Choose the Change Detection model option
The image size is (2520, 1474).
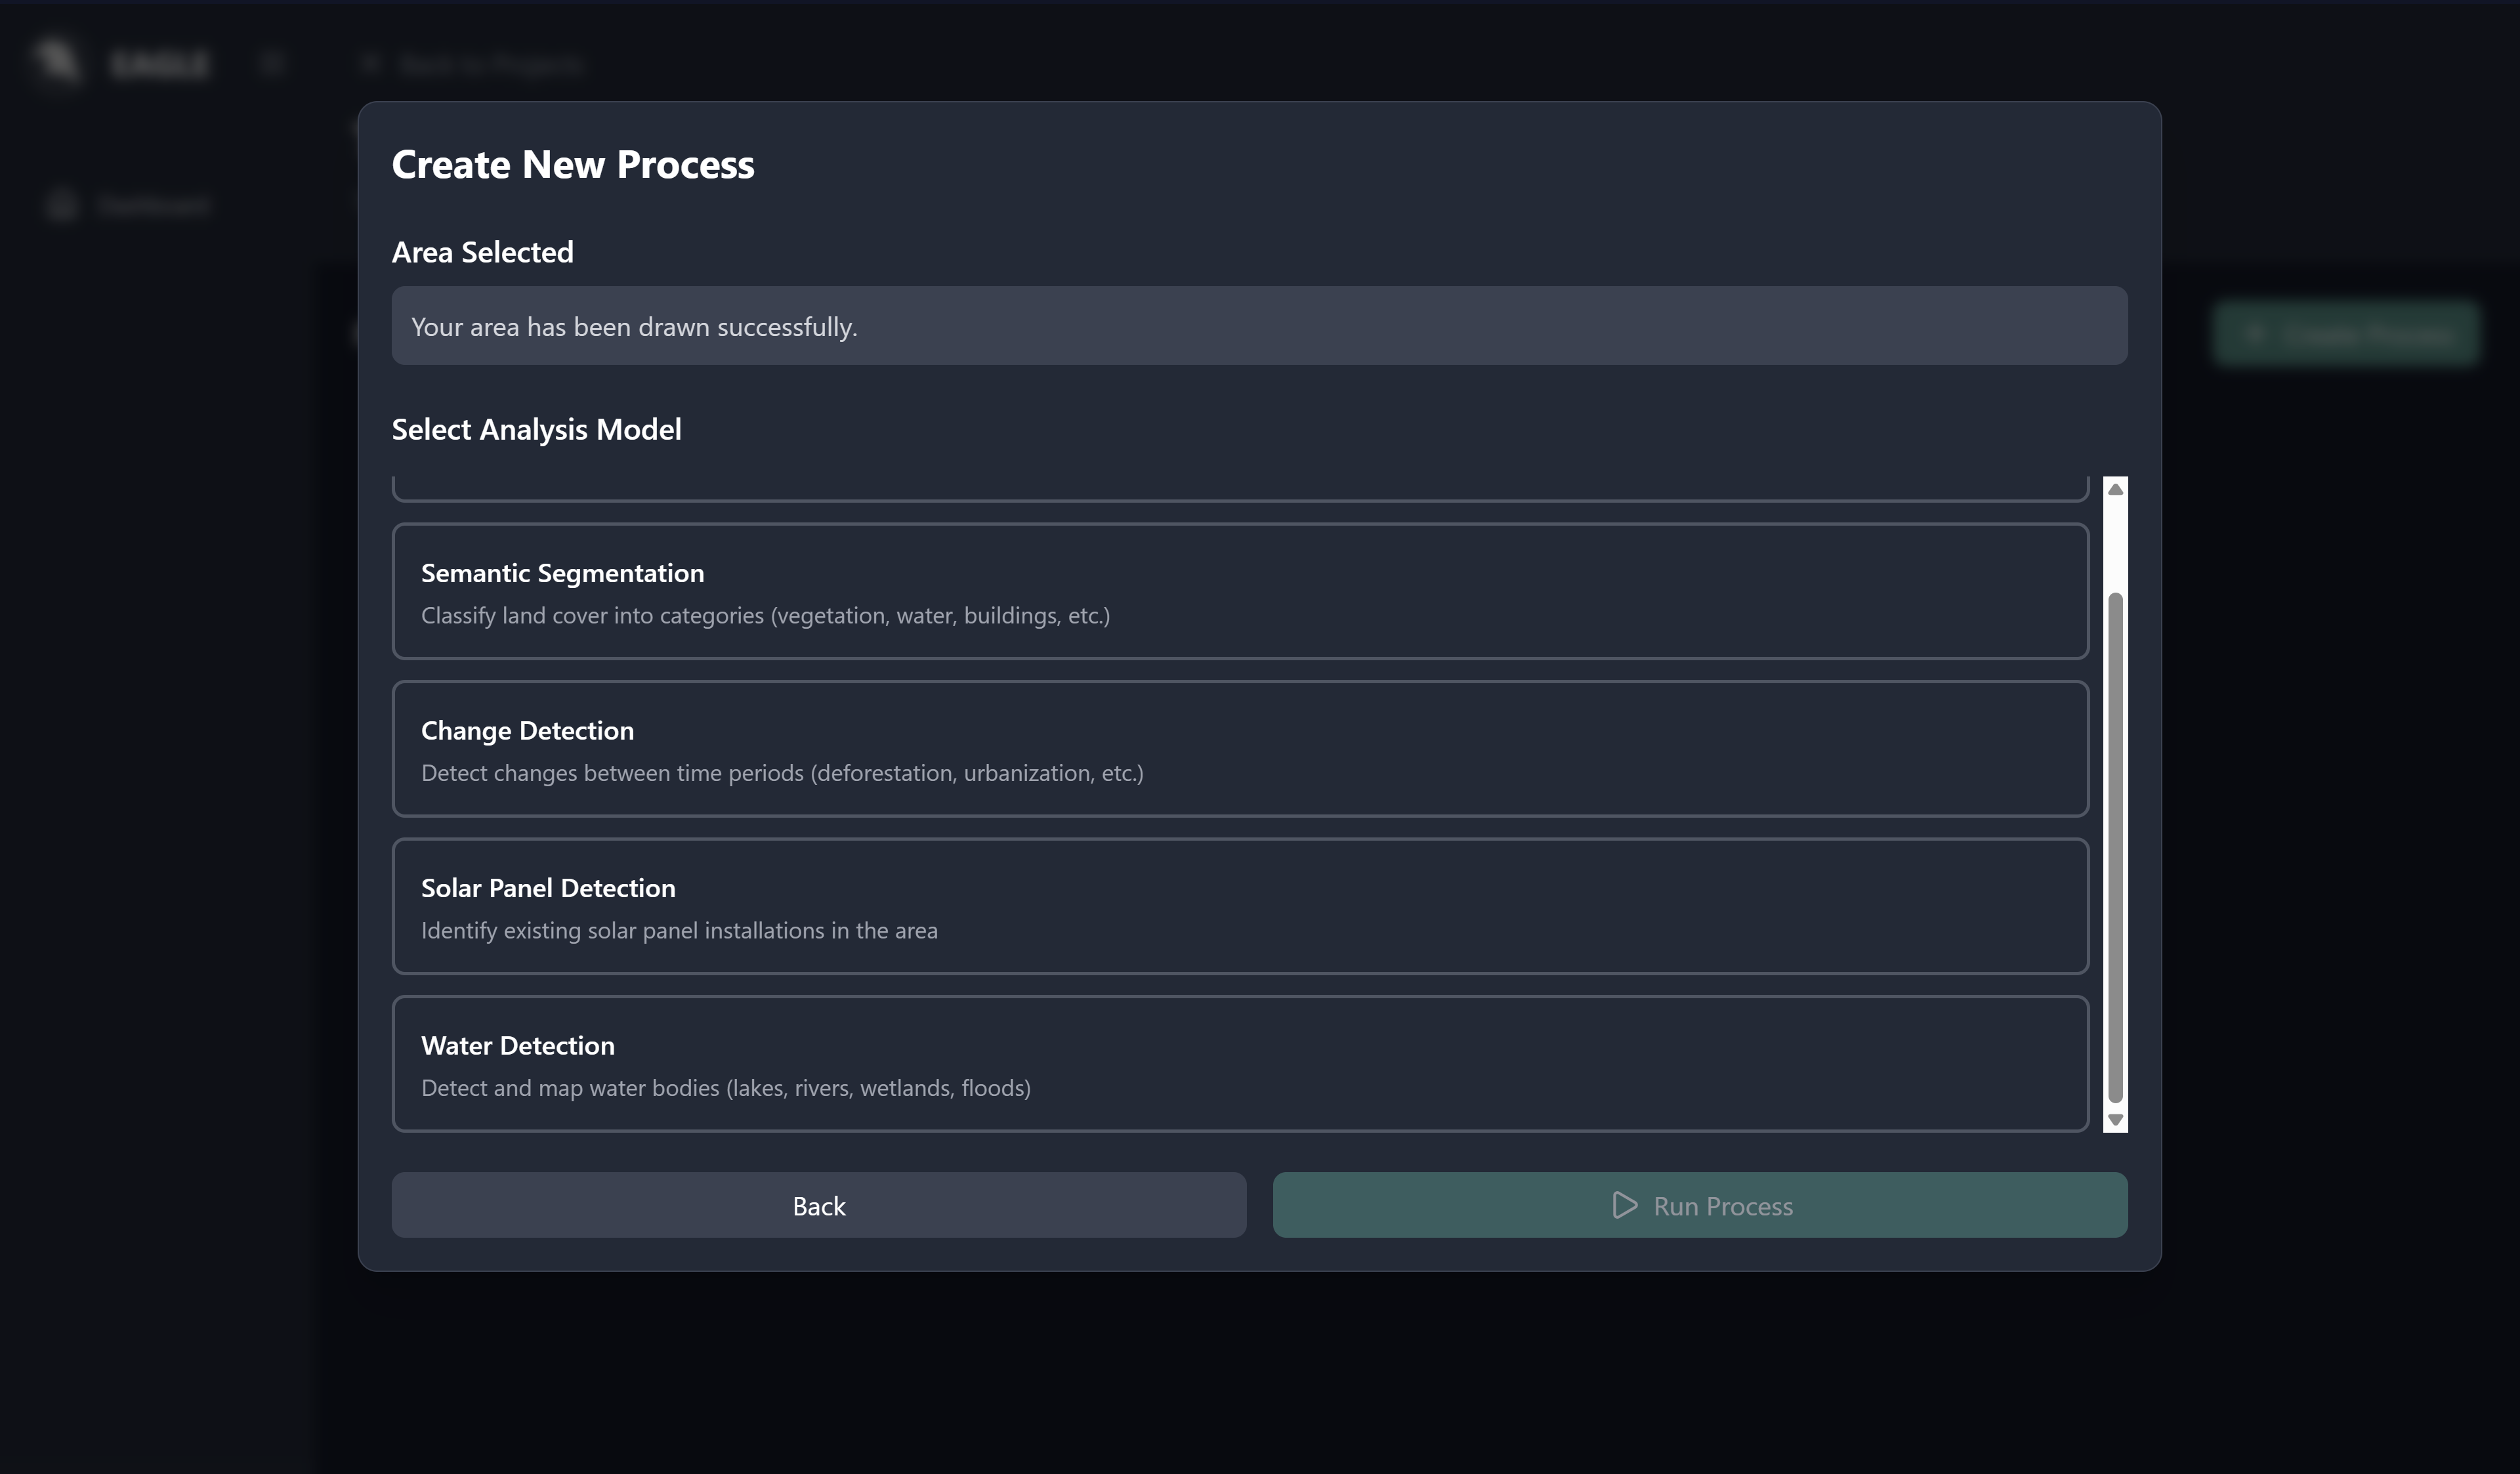[1239, 749]
